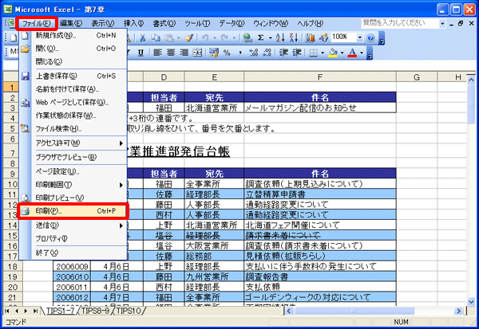Viewport: 479px width, 329px height.
Task: Open the zoom 100% dropdown
Action: 360,37
